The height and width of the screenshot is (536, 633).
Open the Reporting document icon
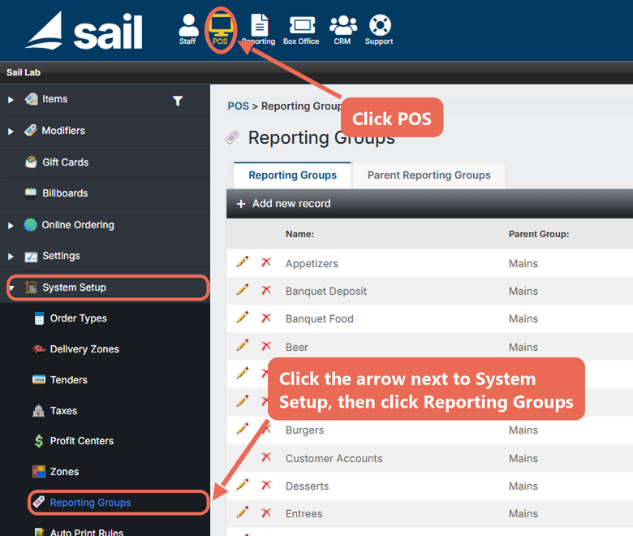[x=259, y=29]
